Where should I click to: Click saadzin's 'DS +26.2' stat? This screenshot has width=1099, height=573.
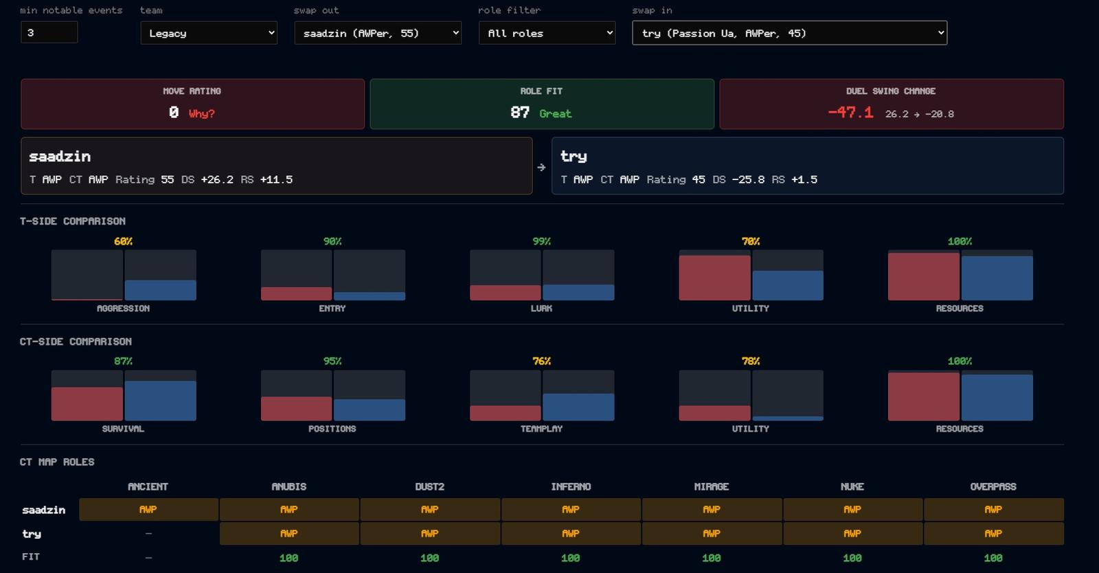(207, 179)
